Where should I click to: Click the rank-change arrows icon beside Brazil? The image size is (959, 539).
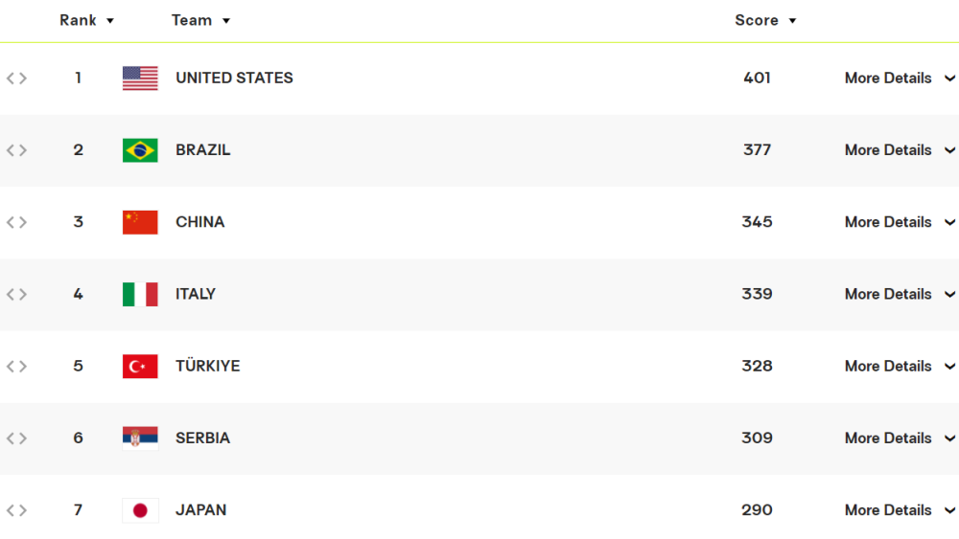point(16,150)
